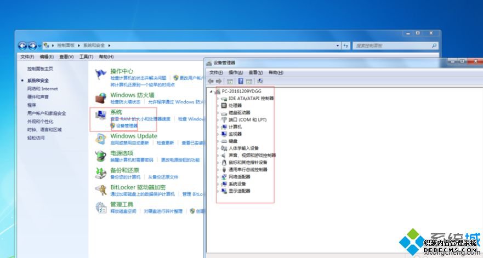Screen dimensions: 483x258
Task: Click the 监视器 monitor icon in device tree
Action: [x=224, y=134]
